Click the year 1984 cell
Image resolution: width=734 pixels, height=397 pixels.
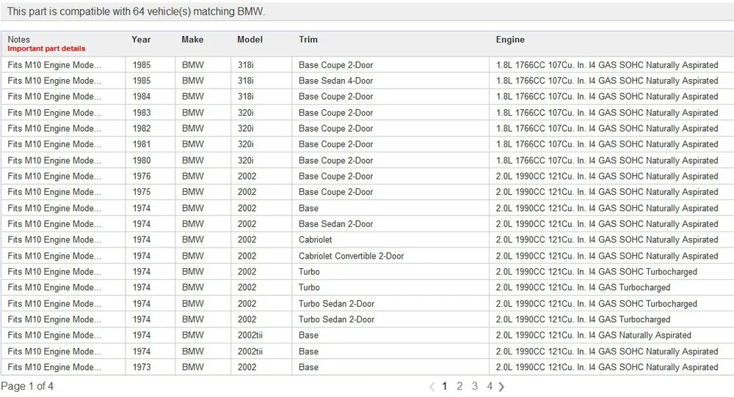tap(142, 97)
